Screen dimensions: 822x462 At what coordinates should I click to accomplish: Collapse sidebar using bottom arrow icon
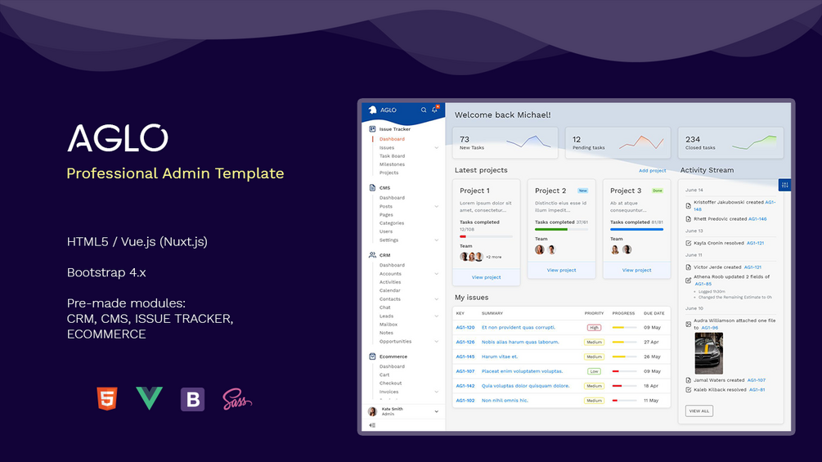click(372, 425)
